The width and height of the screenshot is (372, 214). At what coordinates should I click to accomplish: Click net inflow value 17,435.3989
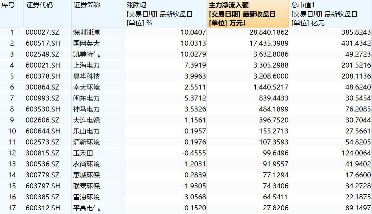pos(269,43)
